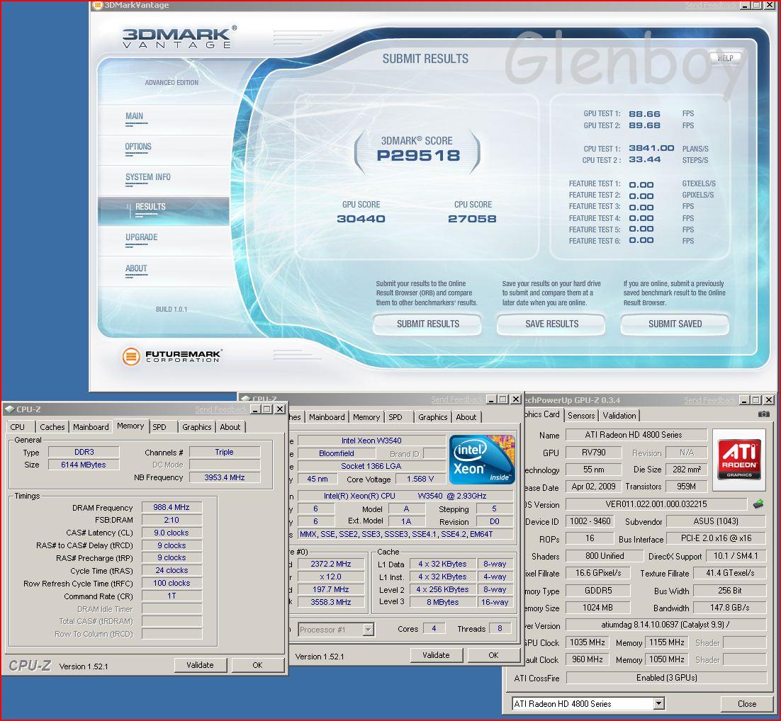Open the Sensors tab in GPU-Z

[581, 416]
